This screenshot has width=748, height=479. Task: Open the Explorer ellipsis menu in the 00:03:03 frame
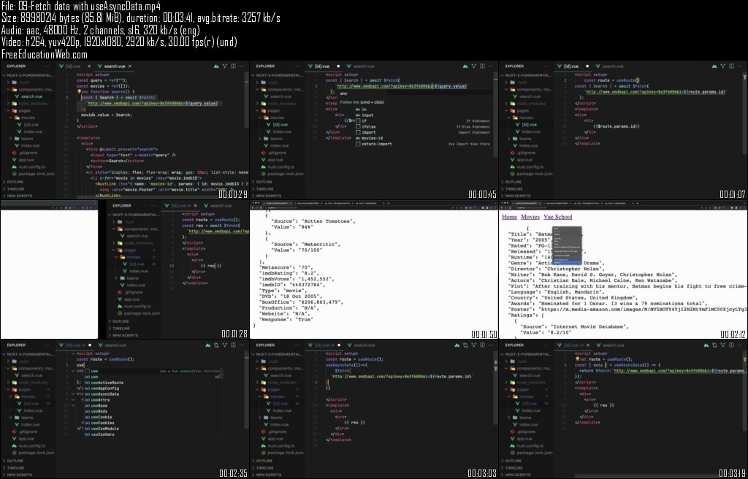coord(297,345)
